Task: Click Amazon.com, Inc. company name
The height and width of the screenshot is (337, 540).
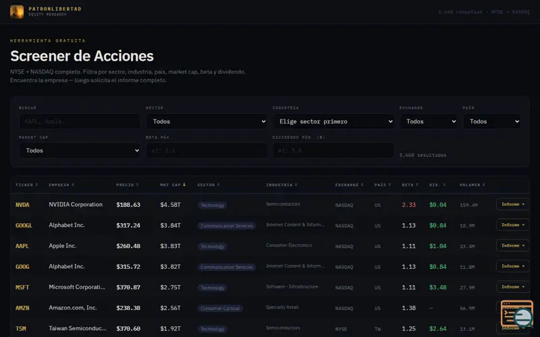Action: (x=73, y=308)
